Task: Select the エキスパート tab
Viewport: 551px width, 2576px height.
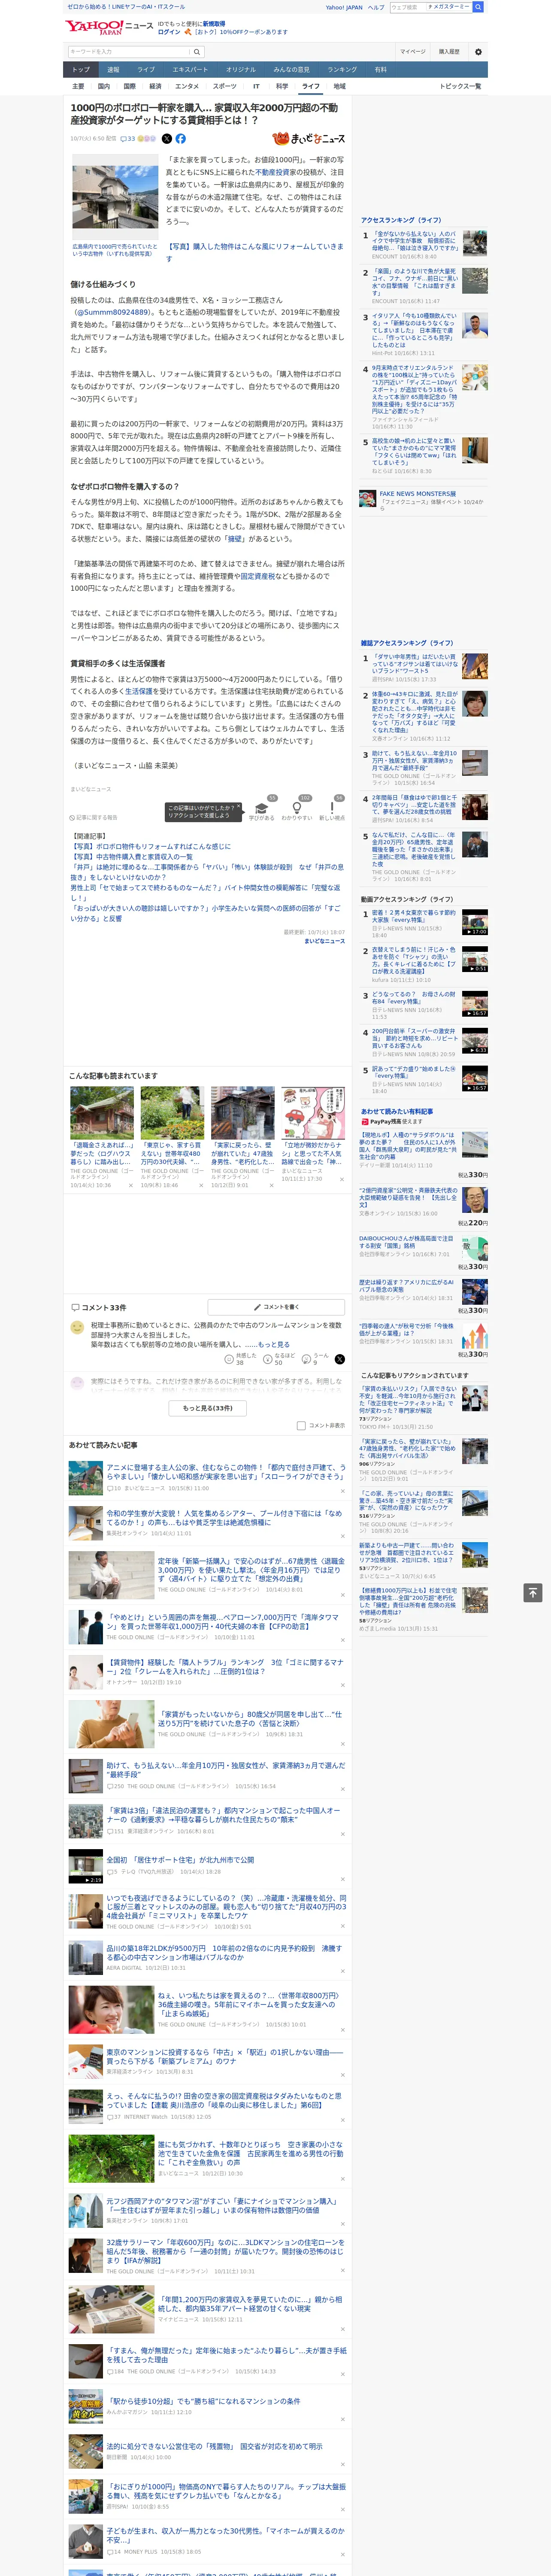Action: click(190, 70)
